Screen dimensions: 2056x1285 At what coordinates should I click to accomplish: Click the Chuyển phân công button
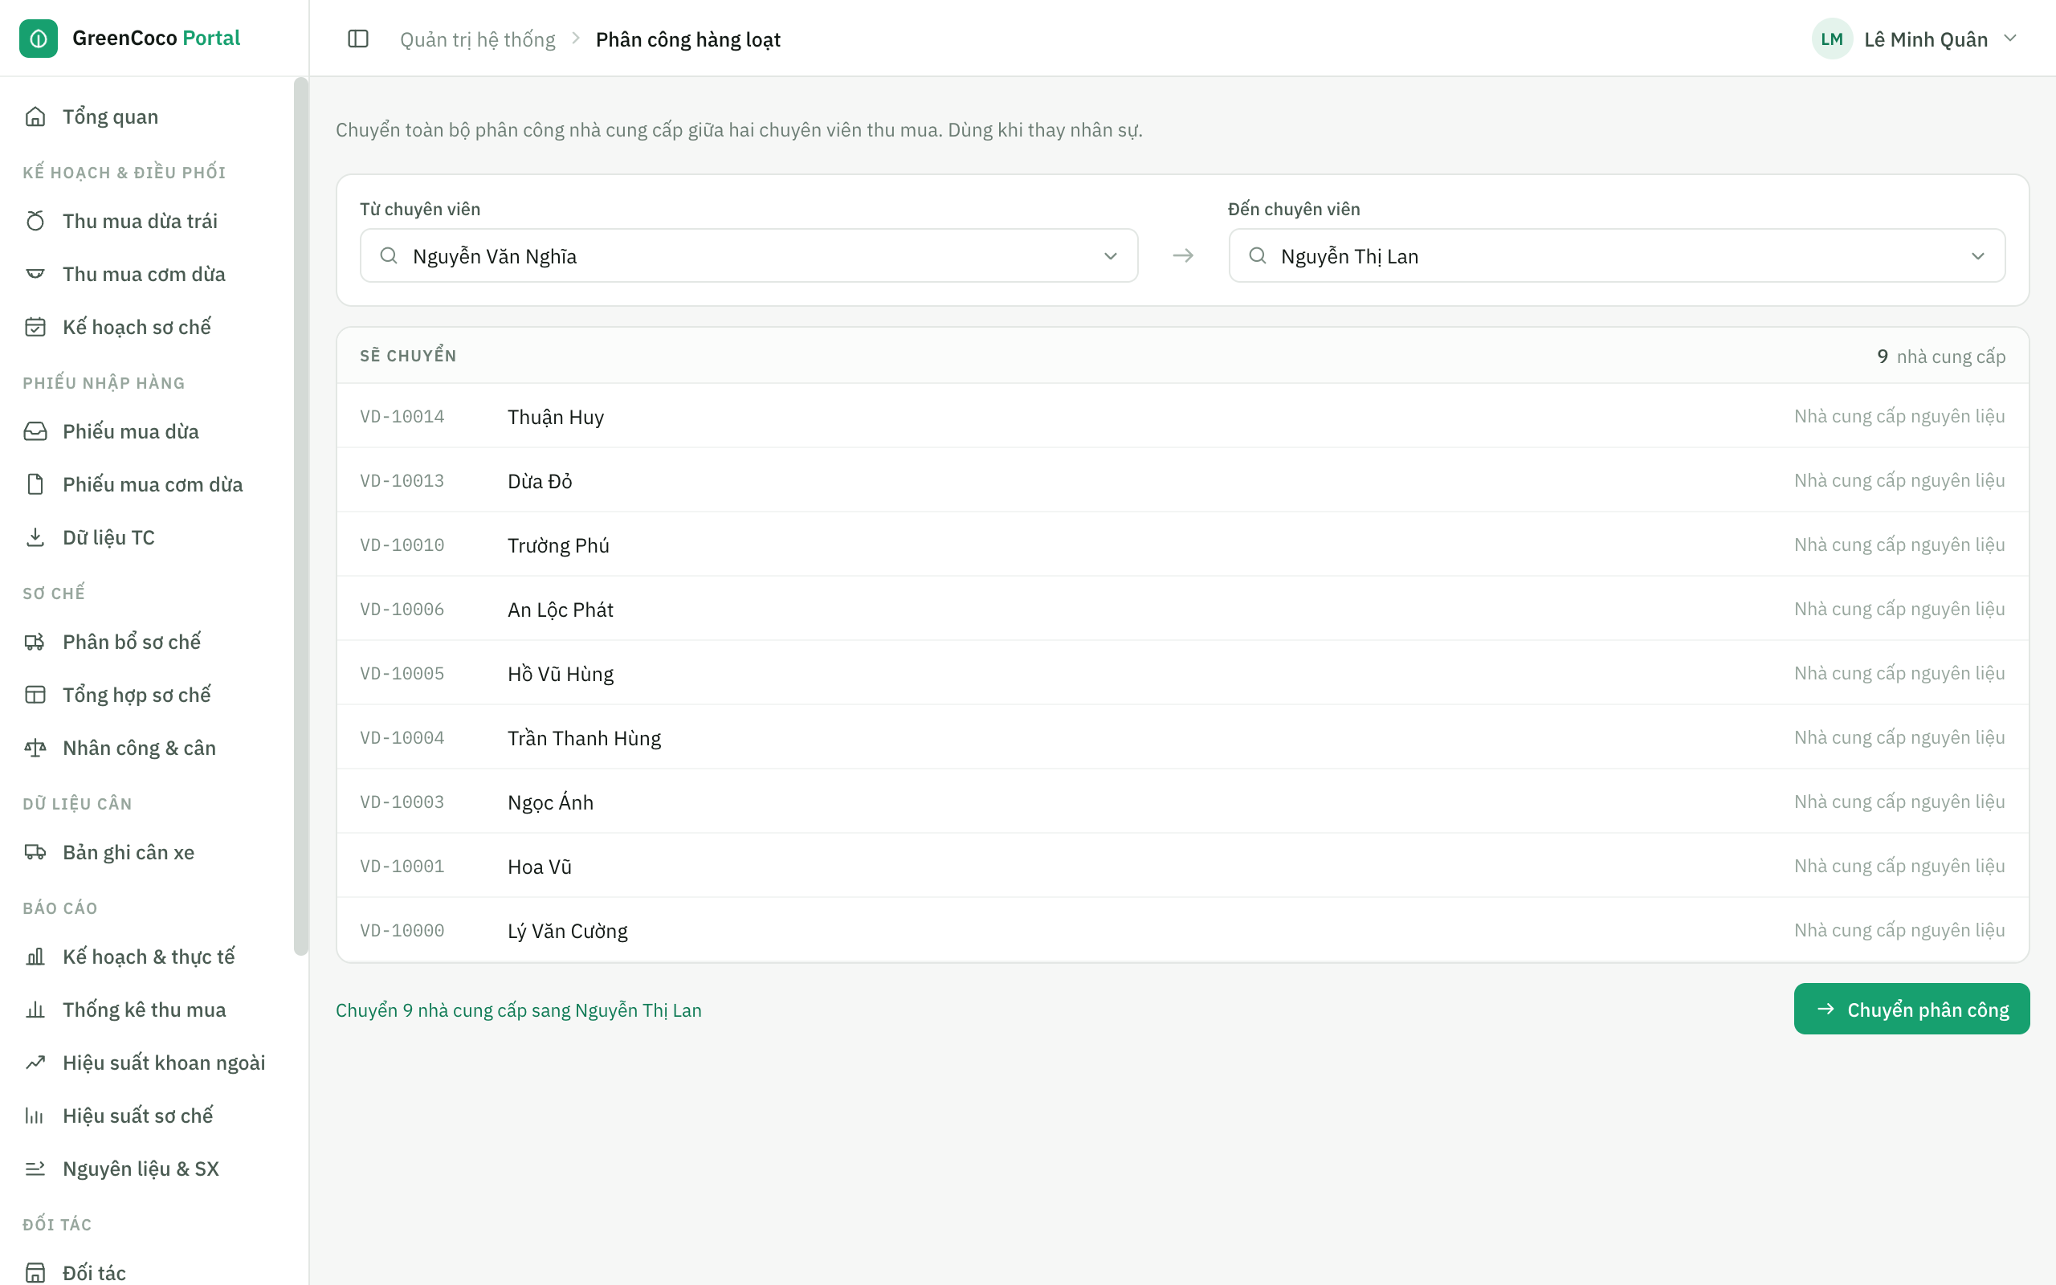tap(1911, 1009)
